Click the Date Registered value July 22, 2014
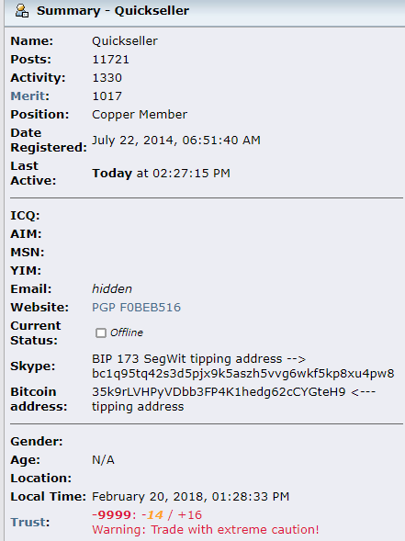 [x=176, y=141]
